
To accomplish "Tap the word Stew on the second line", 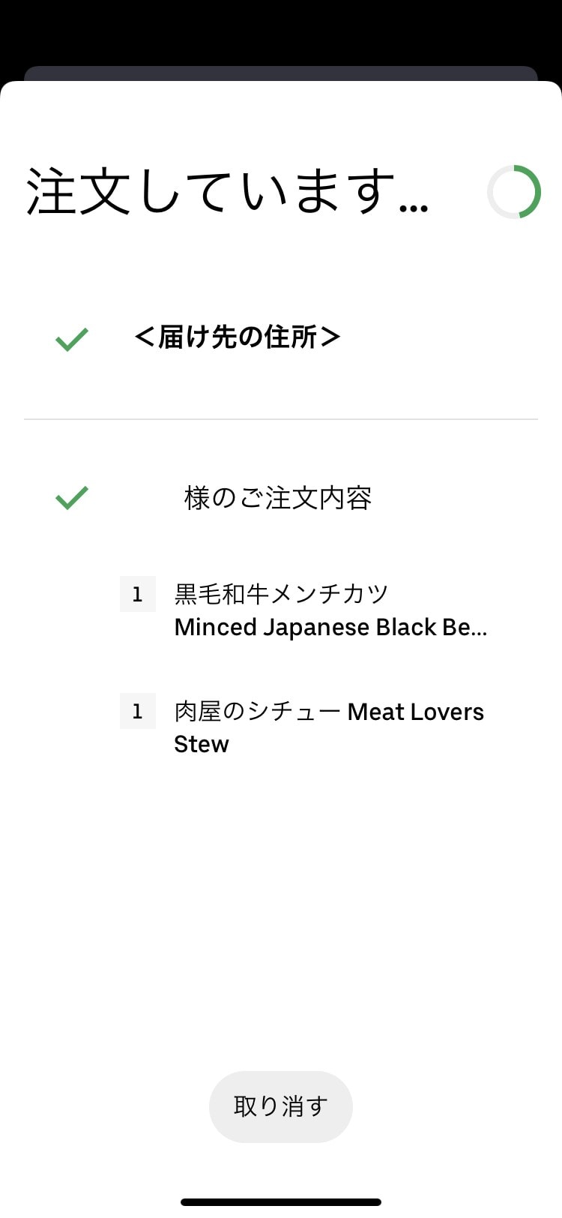I will pos(202,744).
